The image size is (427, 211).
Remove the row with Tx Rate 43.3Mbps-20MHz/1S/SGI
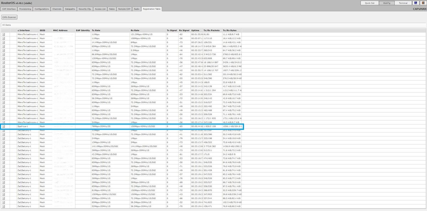tap(4, 154)
